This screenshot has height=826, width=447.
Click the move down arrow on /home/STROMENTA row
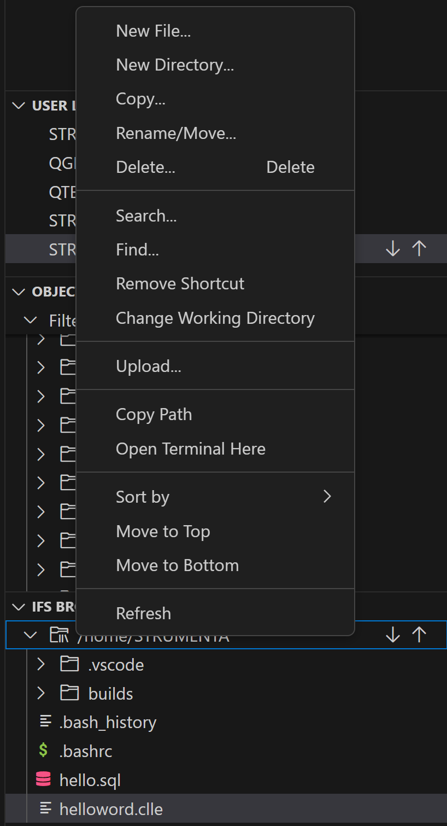pyautogui.click(x=393, y=635)
